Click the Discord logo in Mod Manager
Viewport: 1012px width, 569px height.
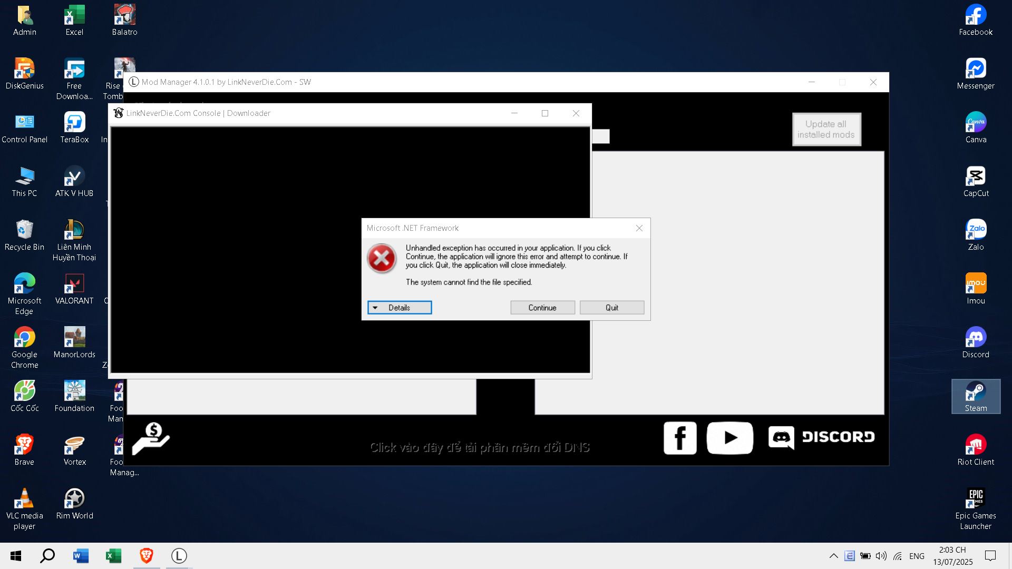click(x=821, y=437)
